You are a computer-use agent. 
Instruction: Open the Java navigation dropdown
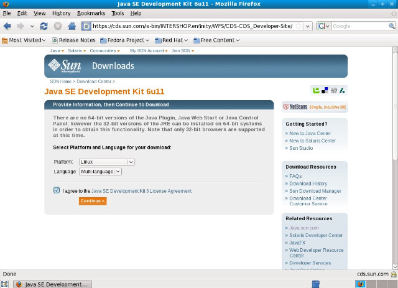pyautogui.click(x=57, y=51)
